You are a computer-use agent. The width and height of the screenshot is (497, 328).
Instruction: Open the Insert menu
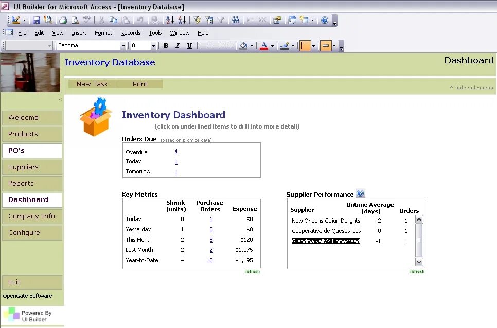pyautogui.click(x=79, y=33)
